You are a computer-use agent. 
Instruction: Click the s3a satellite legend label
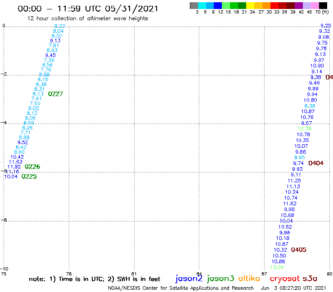(310, 279)
